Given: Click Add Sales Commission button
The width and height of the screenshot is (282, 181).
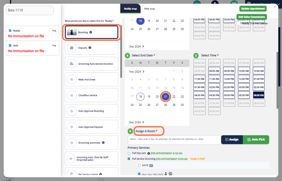Looking at the screenshot, I should [x=252, y=17].
